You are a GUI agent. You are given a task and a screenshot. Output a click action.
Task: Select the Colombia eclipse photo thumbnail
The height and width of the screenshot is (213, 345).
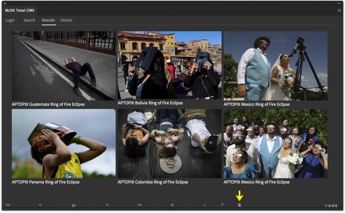click(170, 144)
